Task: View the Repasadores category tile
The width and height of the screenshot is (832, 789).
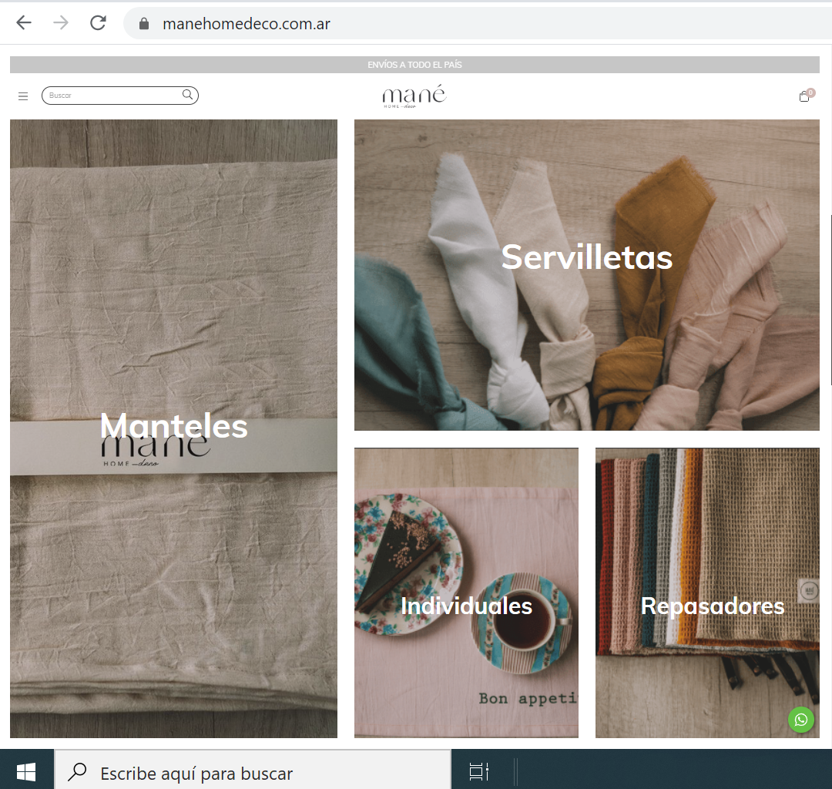Action: tap(712, 606)
